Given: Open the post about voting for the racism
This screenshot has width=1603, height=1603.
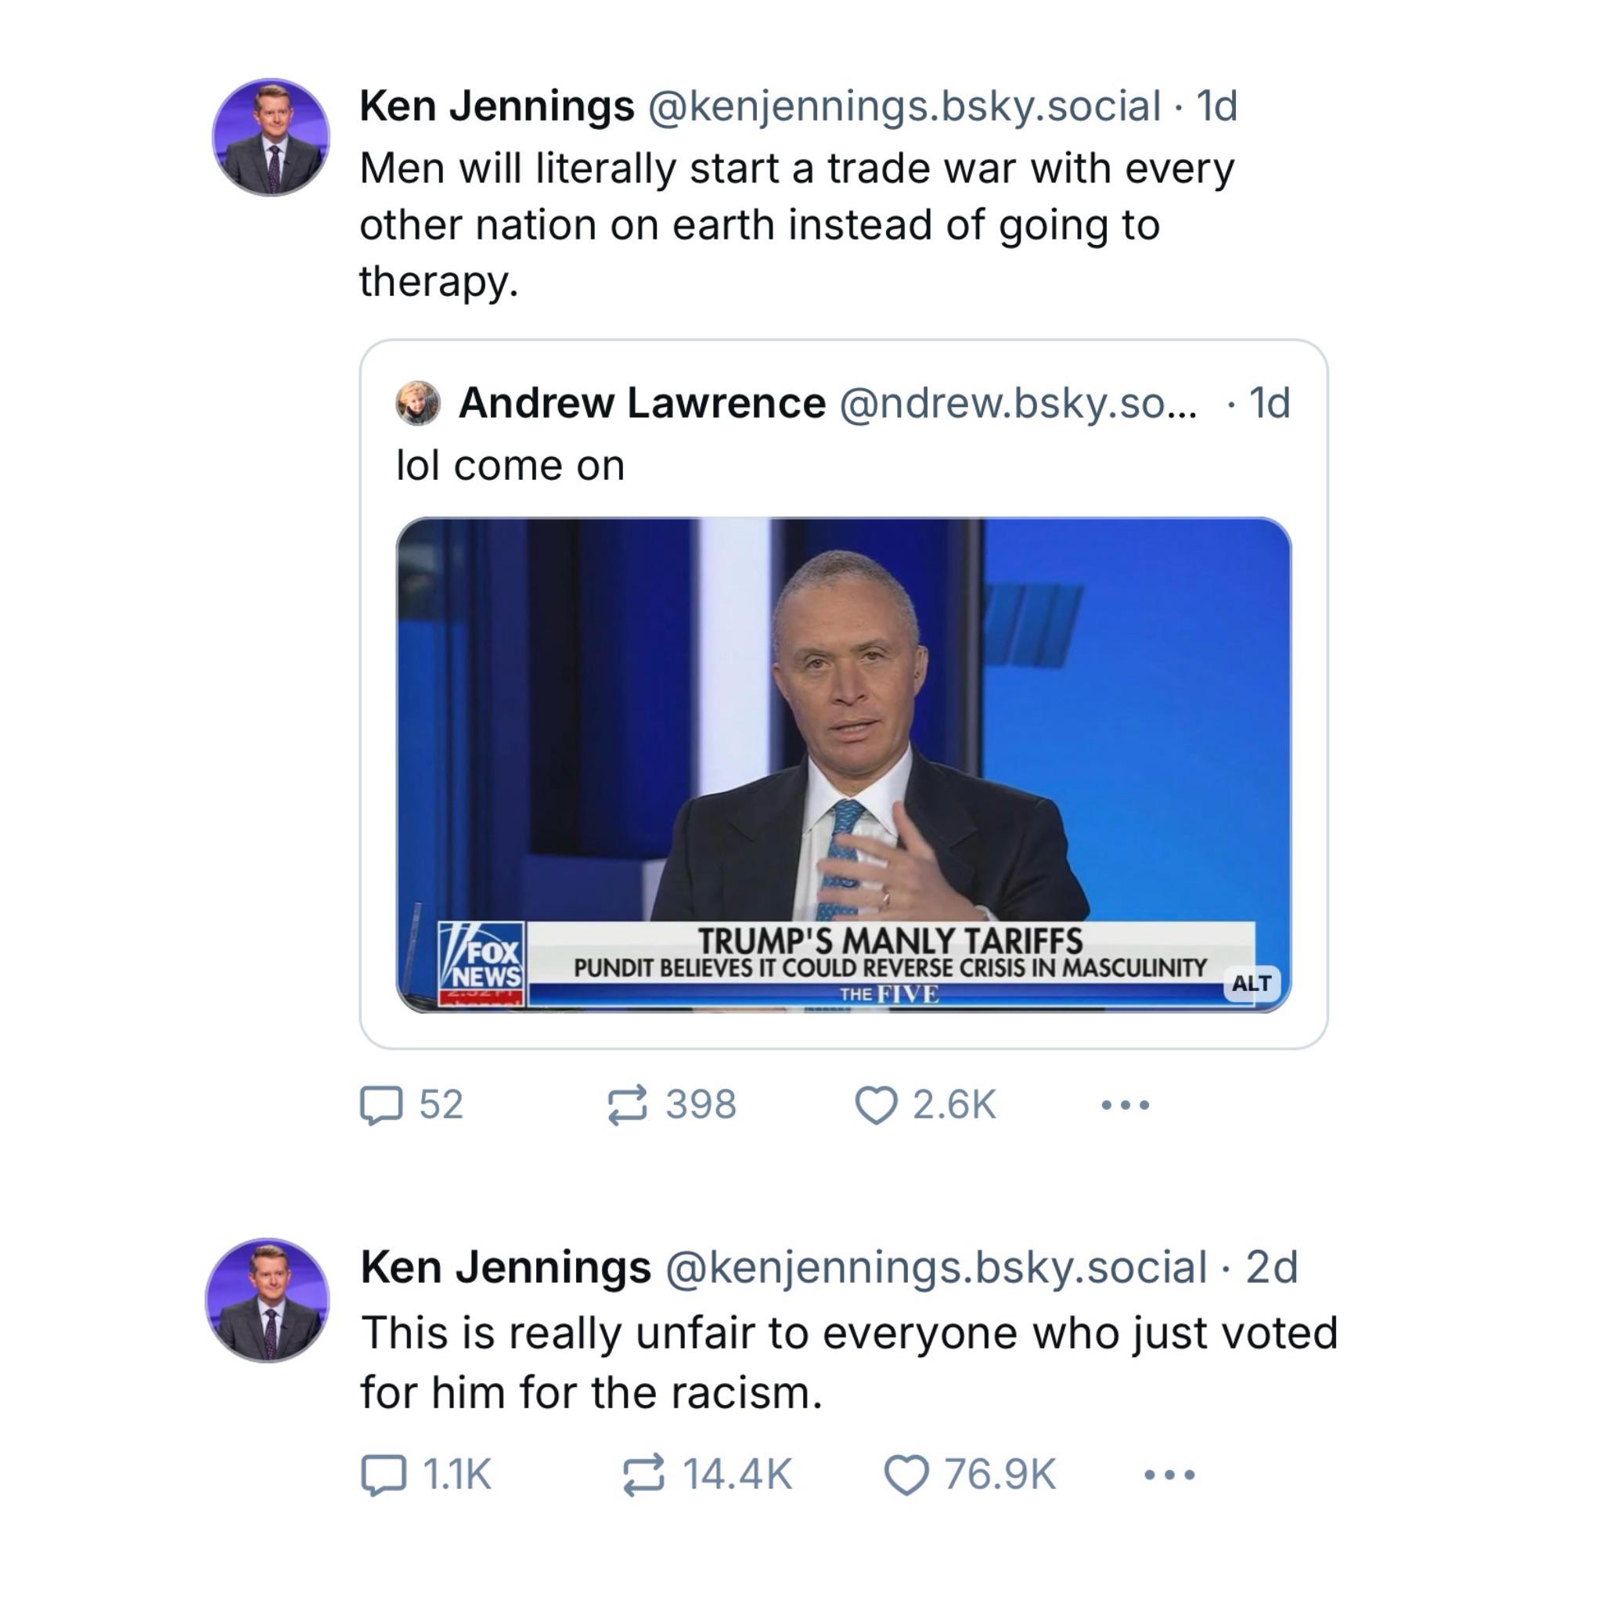Looking at the screenshot, I should tap(848, 1363).
